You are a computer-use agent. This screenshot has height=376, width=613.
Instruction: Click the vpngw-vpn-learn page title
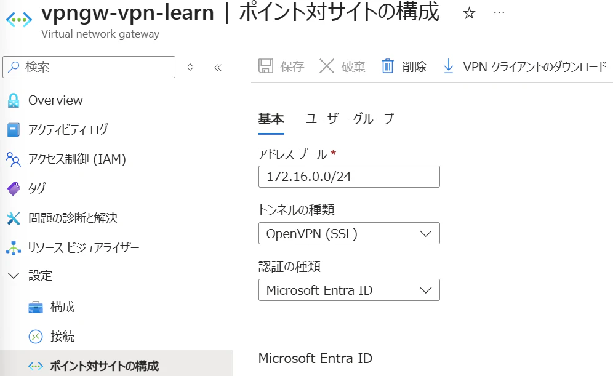pyautogui.click(x=127, y=12)
